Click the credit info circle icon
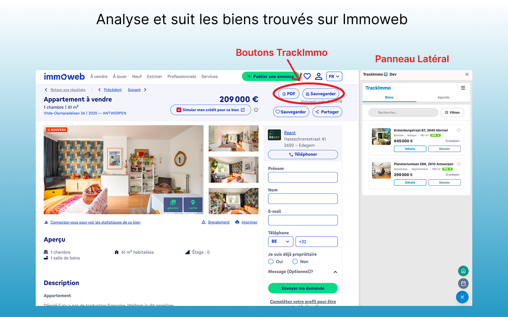 point(256,110)
